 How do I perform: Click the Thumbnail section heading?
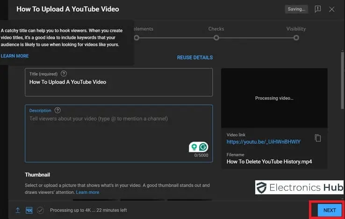click(37, 175)
